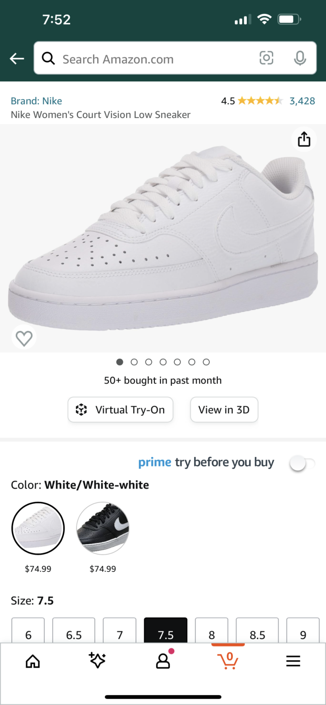This screenshot has width=326, height=705.
Task: Open the hamburger menu icon
Action: [x=293, y=661]
